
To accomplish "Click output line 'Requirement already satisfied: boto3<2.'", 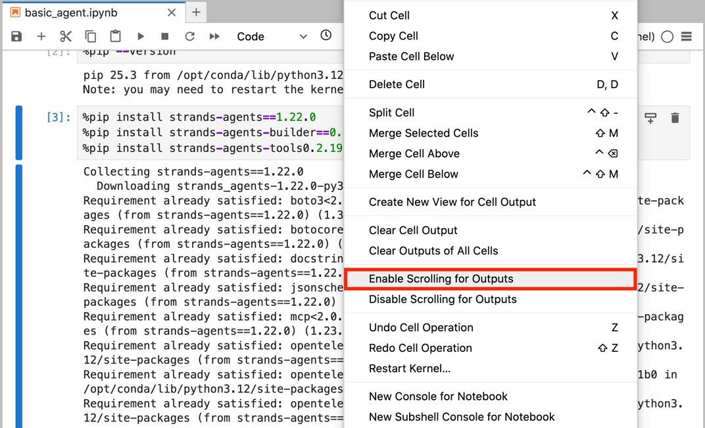I will [213, 201].
